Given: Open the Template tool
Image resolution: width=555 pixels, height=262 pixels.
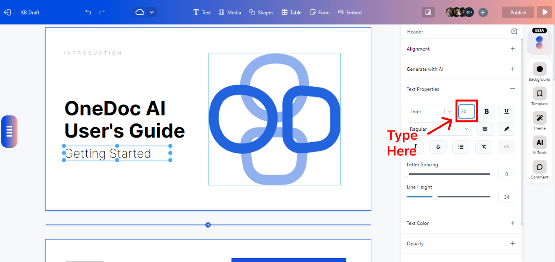Looking at the screenshot, I should tap(539, 96).
